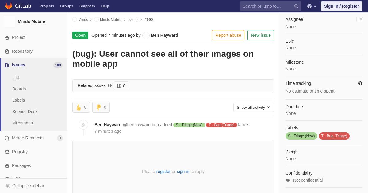Click the Repository file icon

point(7,51)
